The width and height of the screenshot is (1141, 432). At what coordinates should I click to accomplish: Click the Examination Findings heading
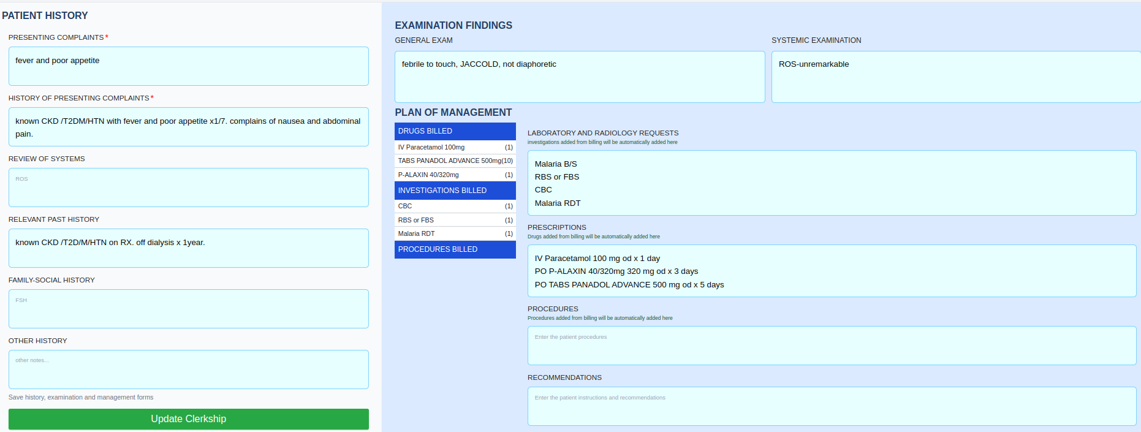click(x=453, y=26)
